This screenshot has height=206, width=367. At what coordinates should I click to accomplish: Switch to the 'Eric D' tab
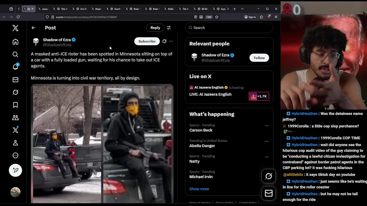(x=82, y=9)
